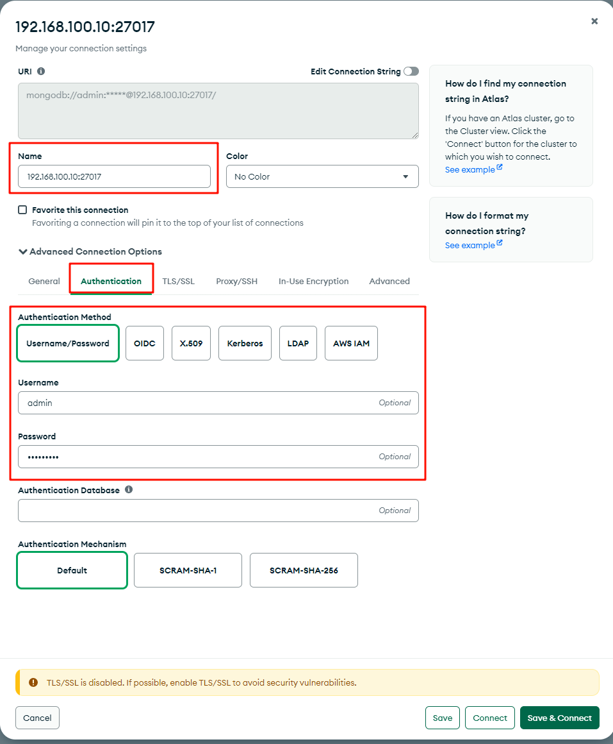This screenshot has height=744, width=613.
Task: Select X.509 authentication method
Action: 191,343
